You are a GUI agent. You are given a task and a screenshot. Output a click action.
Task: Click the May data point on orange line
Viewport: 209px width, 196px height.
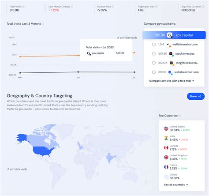point(20,57)
